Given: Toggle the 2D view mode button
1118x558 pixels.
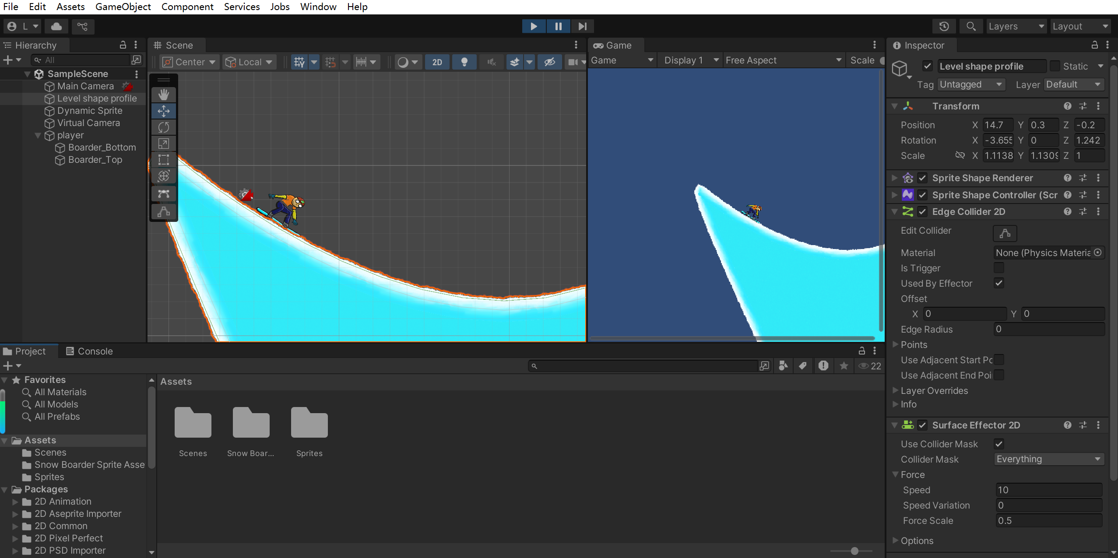Looking at the screenshot, I should click(437, 62).
